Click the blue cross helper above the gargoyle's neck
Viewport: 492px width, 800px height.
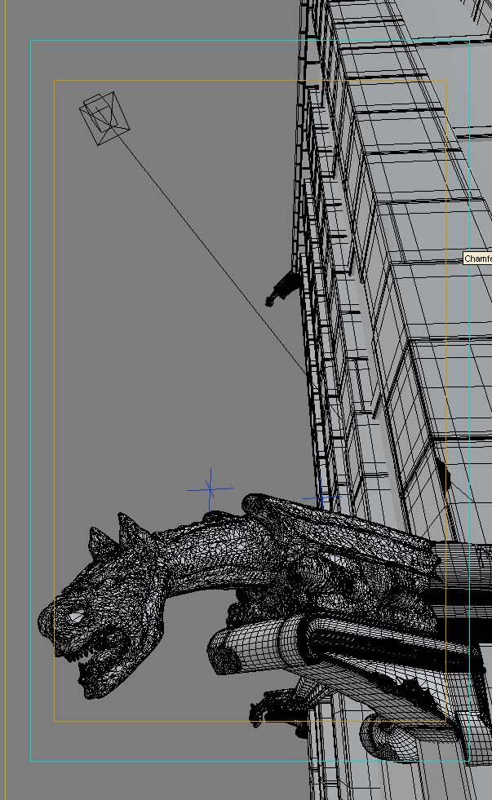[211, 489]
